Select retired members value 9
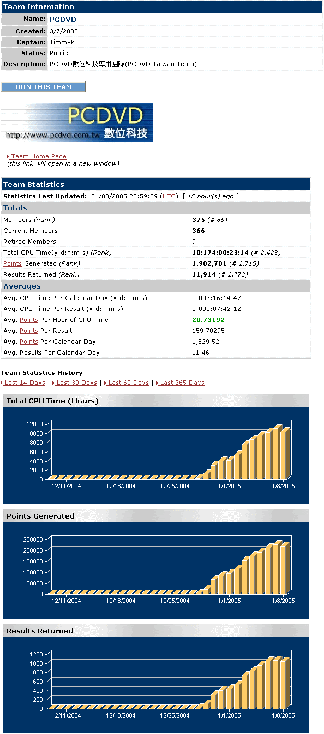Image resolution: width=324 pixels, height=734 pixels. coord(194,242)
